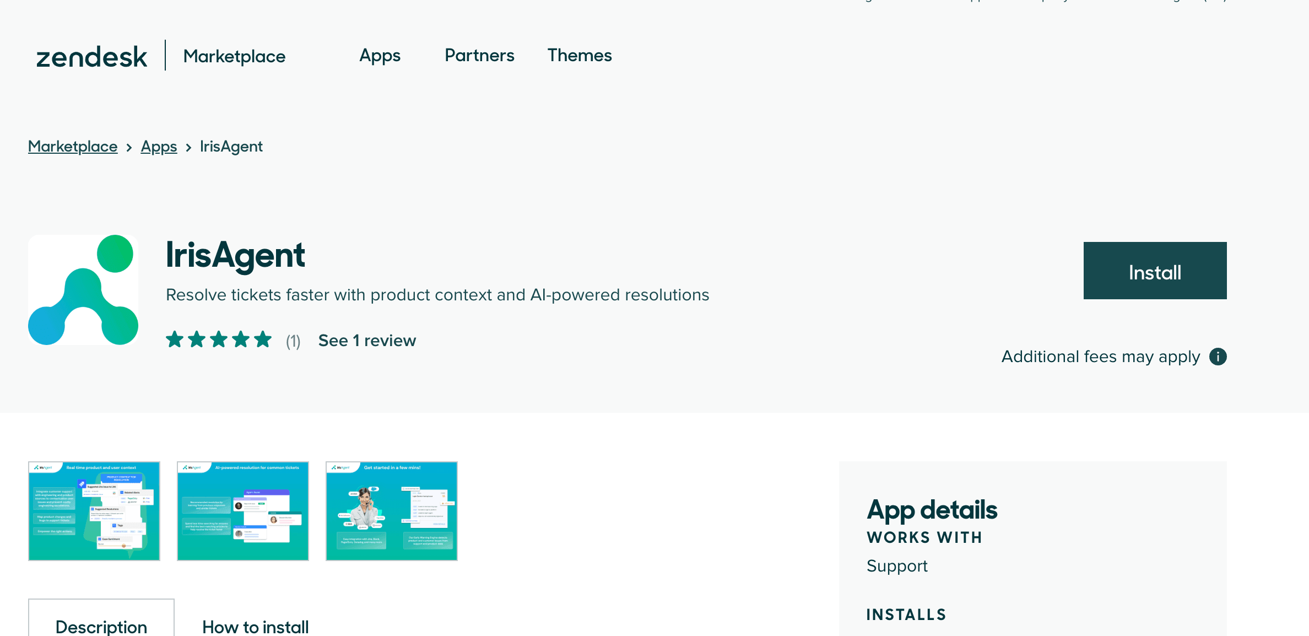Screen dimensions: 1309x636
Task: Open the Themes navigation menu
Action: (x=580, y=55)
